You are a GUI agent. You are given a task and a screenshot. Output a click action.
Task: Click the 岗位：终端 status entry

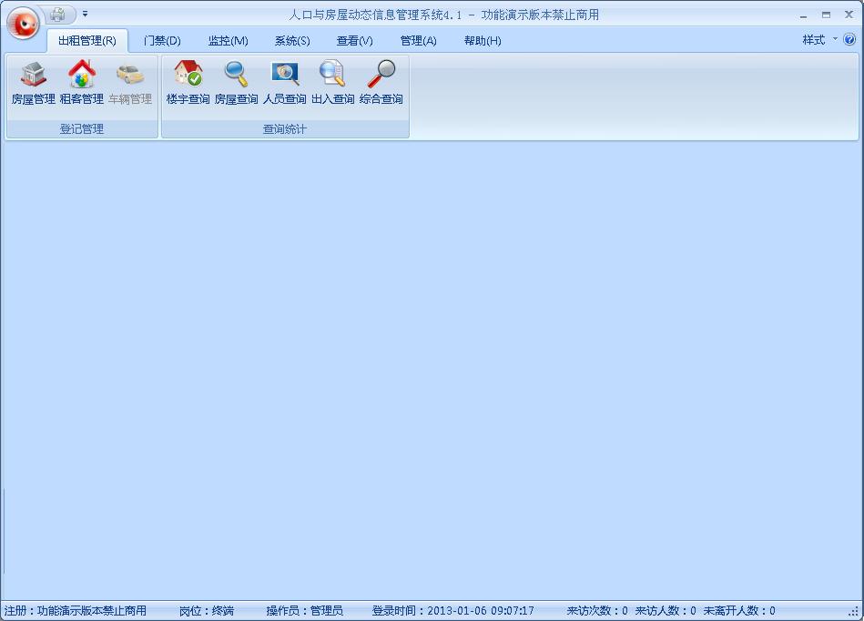[x=206, y=611]
